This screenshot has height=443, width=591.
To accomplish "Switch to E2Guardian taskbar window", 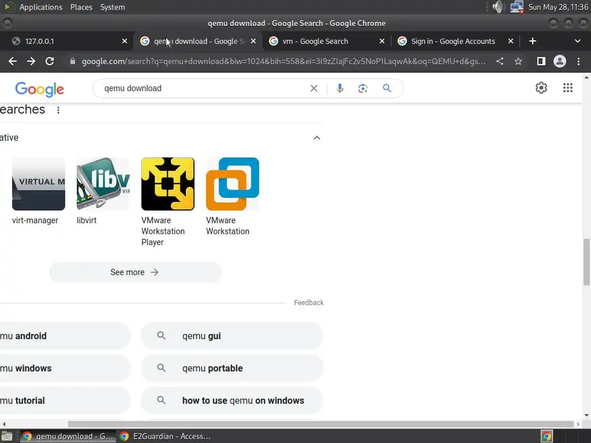I will [166, 436].
